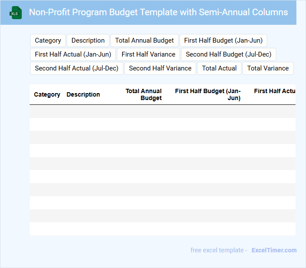Pick Second Half Budget (Jul-Dec) tag
The width and height of the screenshot is (306, 268).
click(x=228, y=54)
